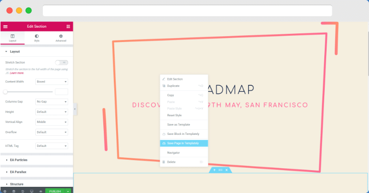Open the Overflow dropdown
369x193 pixels.
coord(51,132)
